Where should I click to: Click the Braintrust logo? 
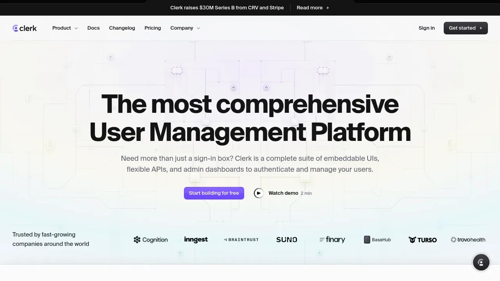point(241,240)
